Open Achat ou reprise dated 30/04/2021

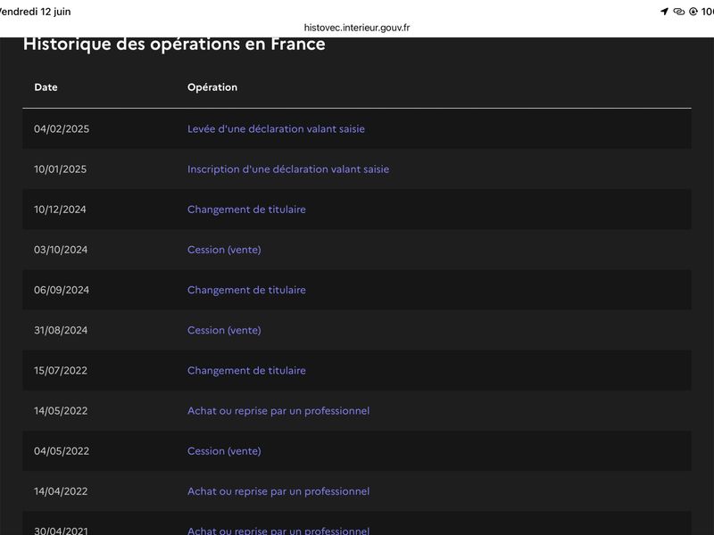click(278, 531)
